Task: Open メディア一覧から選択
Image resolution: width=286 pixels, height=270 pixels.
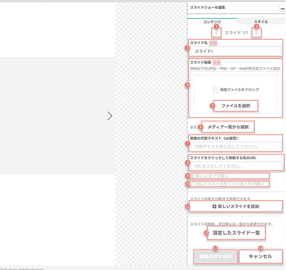Action: 228,127
